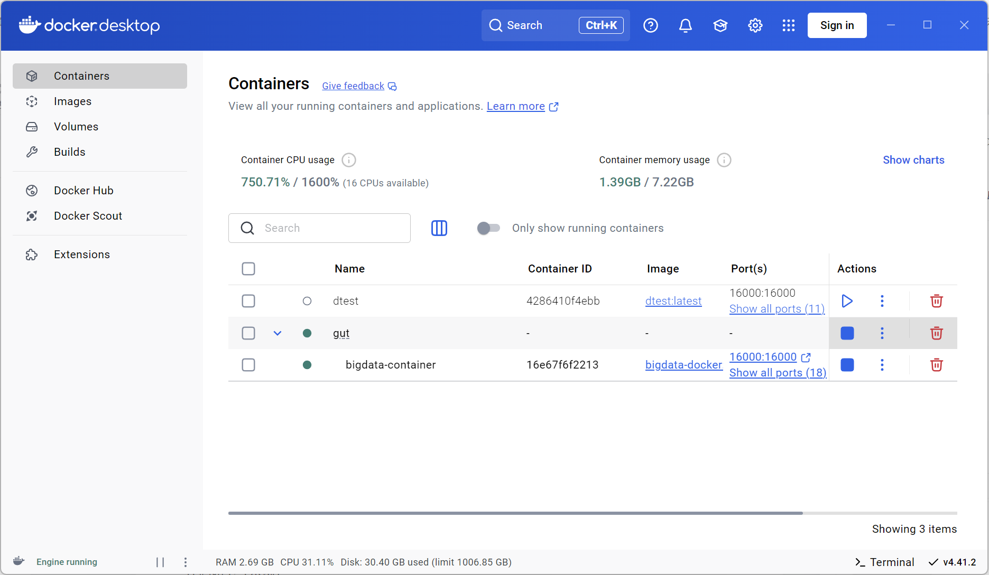Check the gut row checkbox
This screenshot has height=575, width=989.
click(x=248, y=333)
